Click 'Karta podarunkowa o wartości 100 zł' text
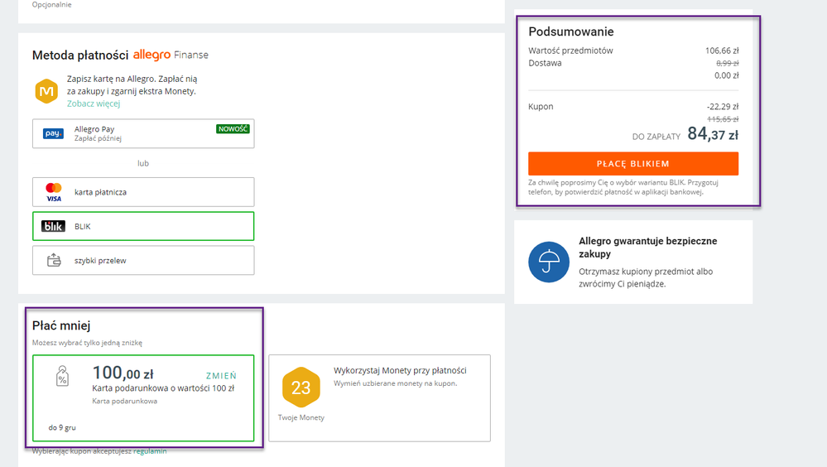This screenshot has height=467, width=827. [163, 388]
